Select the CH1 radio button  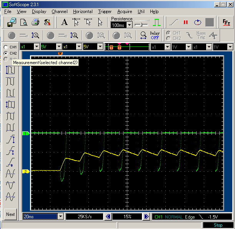[5, 47]
